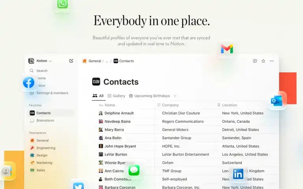Switch to Upcoming Birthdays tab

click(150, 96)
